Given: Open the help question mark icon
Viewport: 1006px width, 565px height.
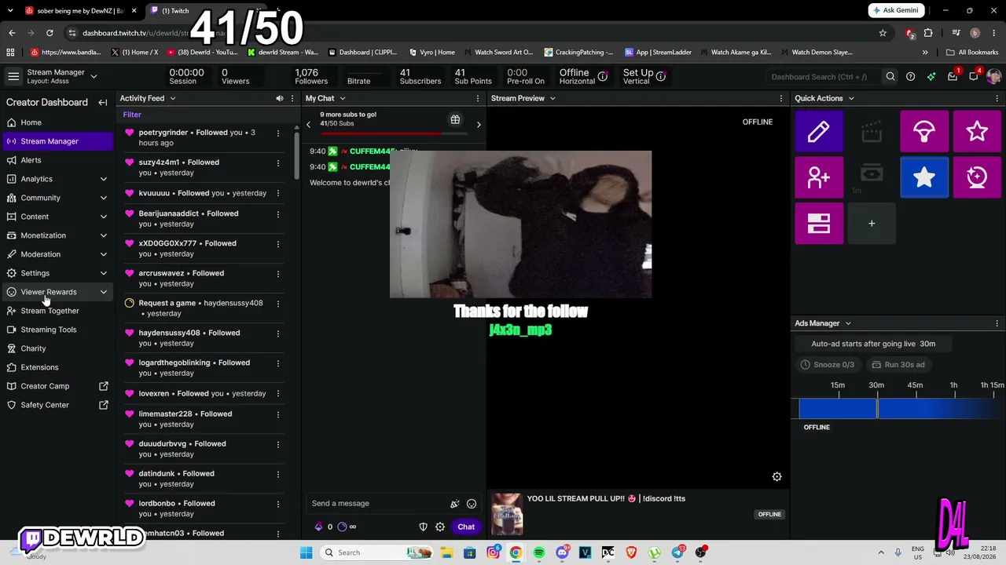Looking at the screenshot, I should [910, 77].
